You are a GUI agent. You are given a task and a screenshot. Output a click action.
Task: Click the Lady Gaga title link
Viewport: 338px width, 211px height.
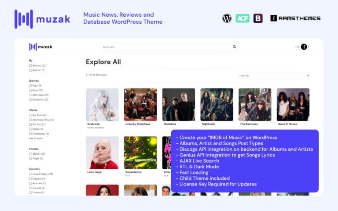click(95, 172)
